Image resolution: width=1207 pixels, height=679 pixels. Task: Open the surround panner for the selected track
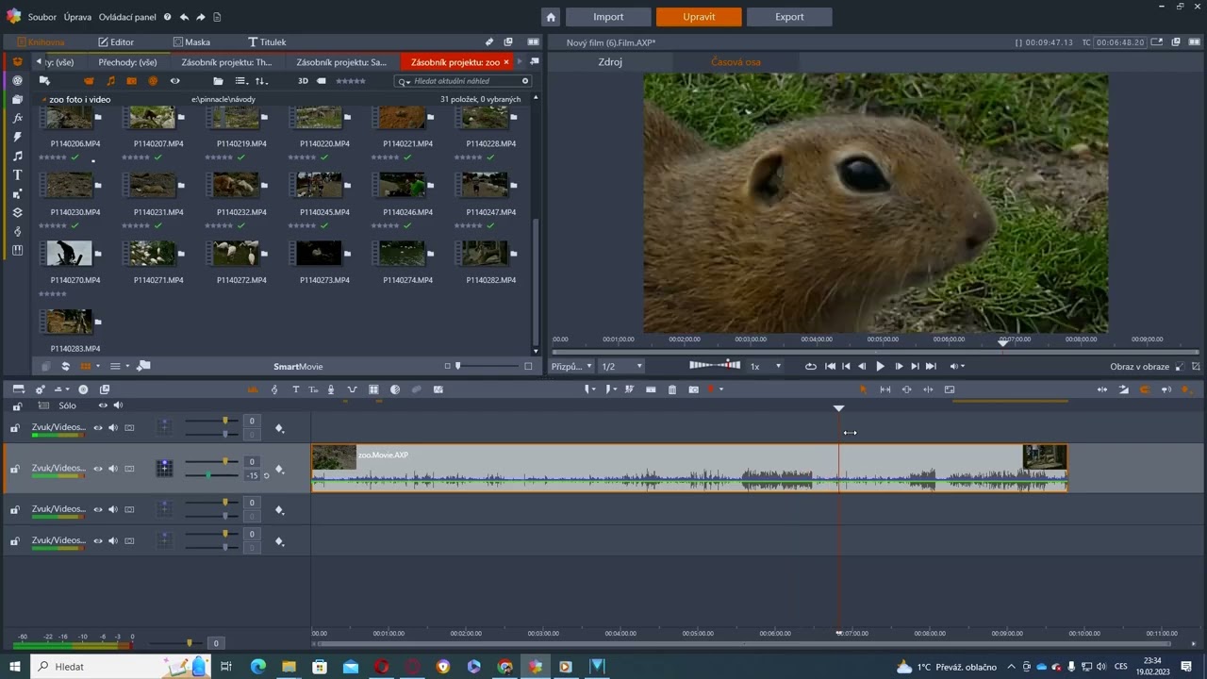(x=165, y=468)
